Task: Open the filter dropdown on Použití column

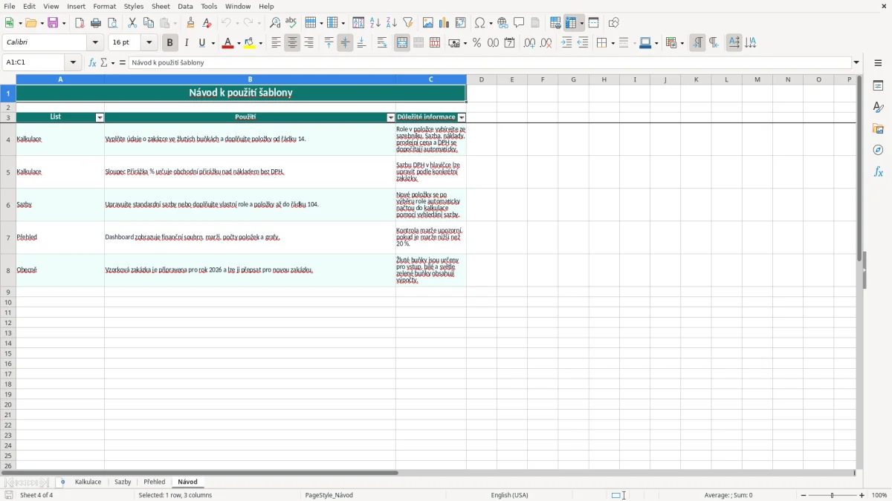Action: 391,118
